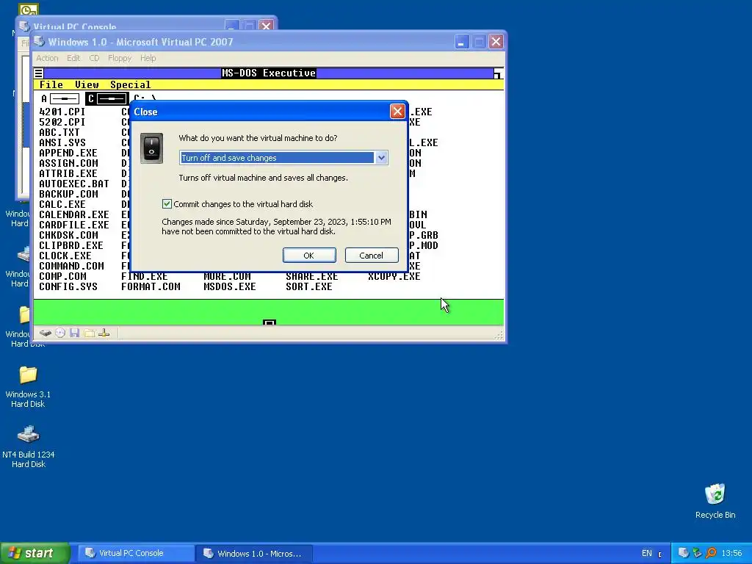The image size is (752, 564).
Task: Select drive C icon in MS-DOS Executive
Action: pos(107,99)
